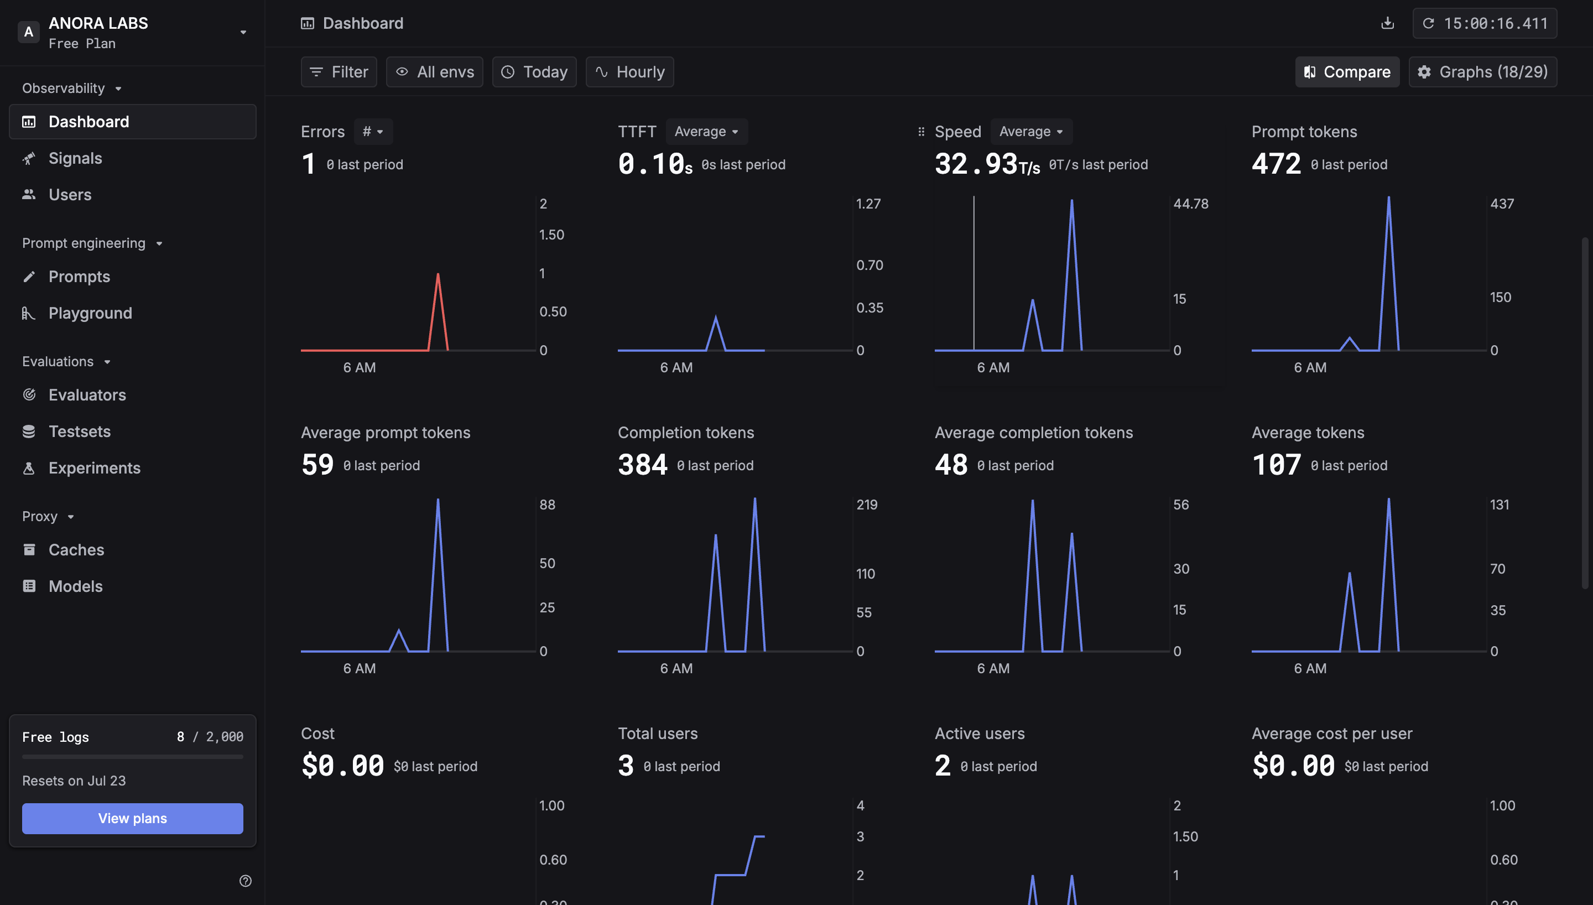Image resolution: width=1593 pixels, height=905 pixels.
Task: Open the TTFT Average dropdown
Action: (706, 132)
